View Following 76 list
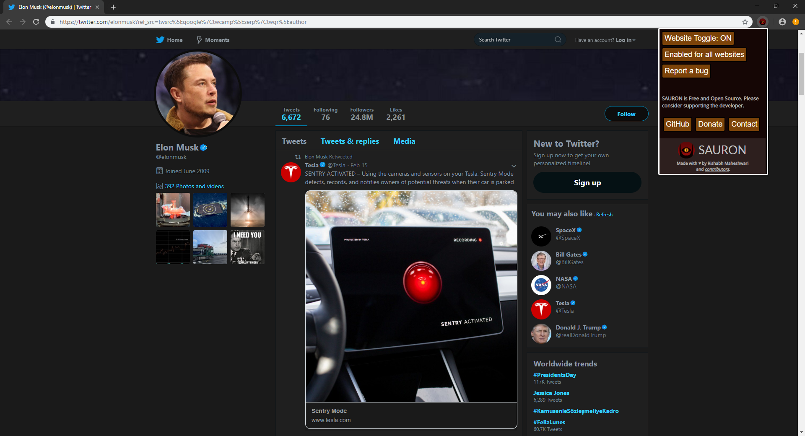Image resolution: width=805 pixels, height=436 pixels. click(325, 114)
